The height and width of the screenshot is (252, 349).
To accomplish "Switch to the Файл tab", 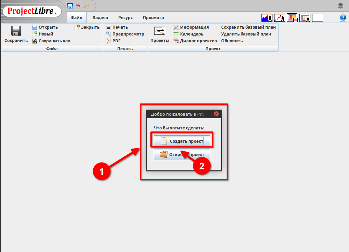I will 77,17.
